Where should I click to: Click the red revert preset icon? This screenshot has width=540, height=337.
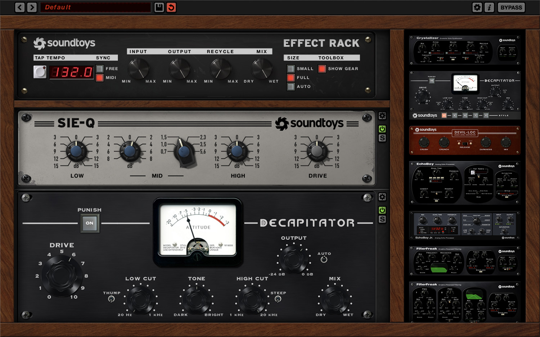tap(171, 7)
